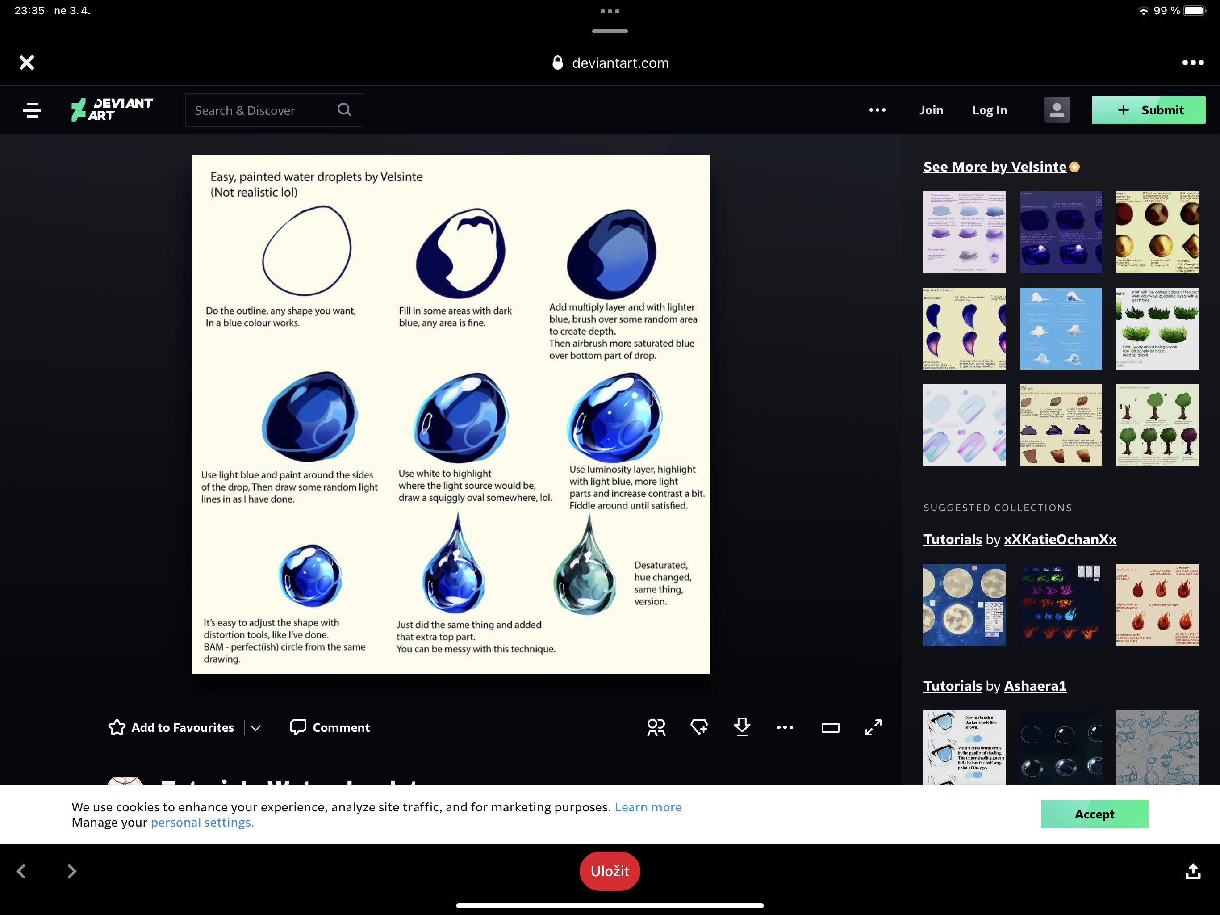Open fullscreen view of the artwork
Viewport: 1220px width, 915px height.
873,727
